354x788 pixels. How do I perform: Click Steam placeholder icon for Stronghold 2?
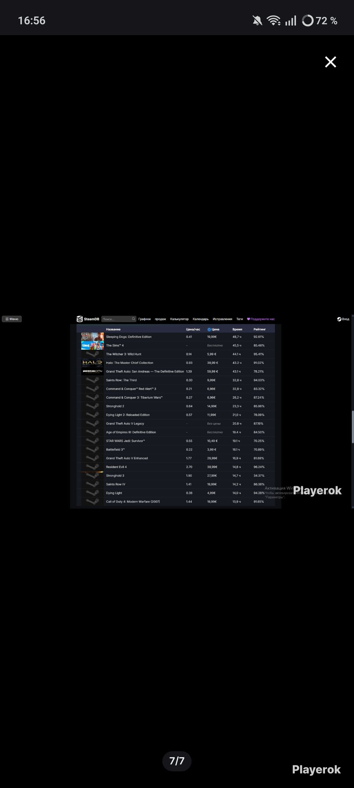92,406
